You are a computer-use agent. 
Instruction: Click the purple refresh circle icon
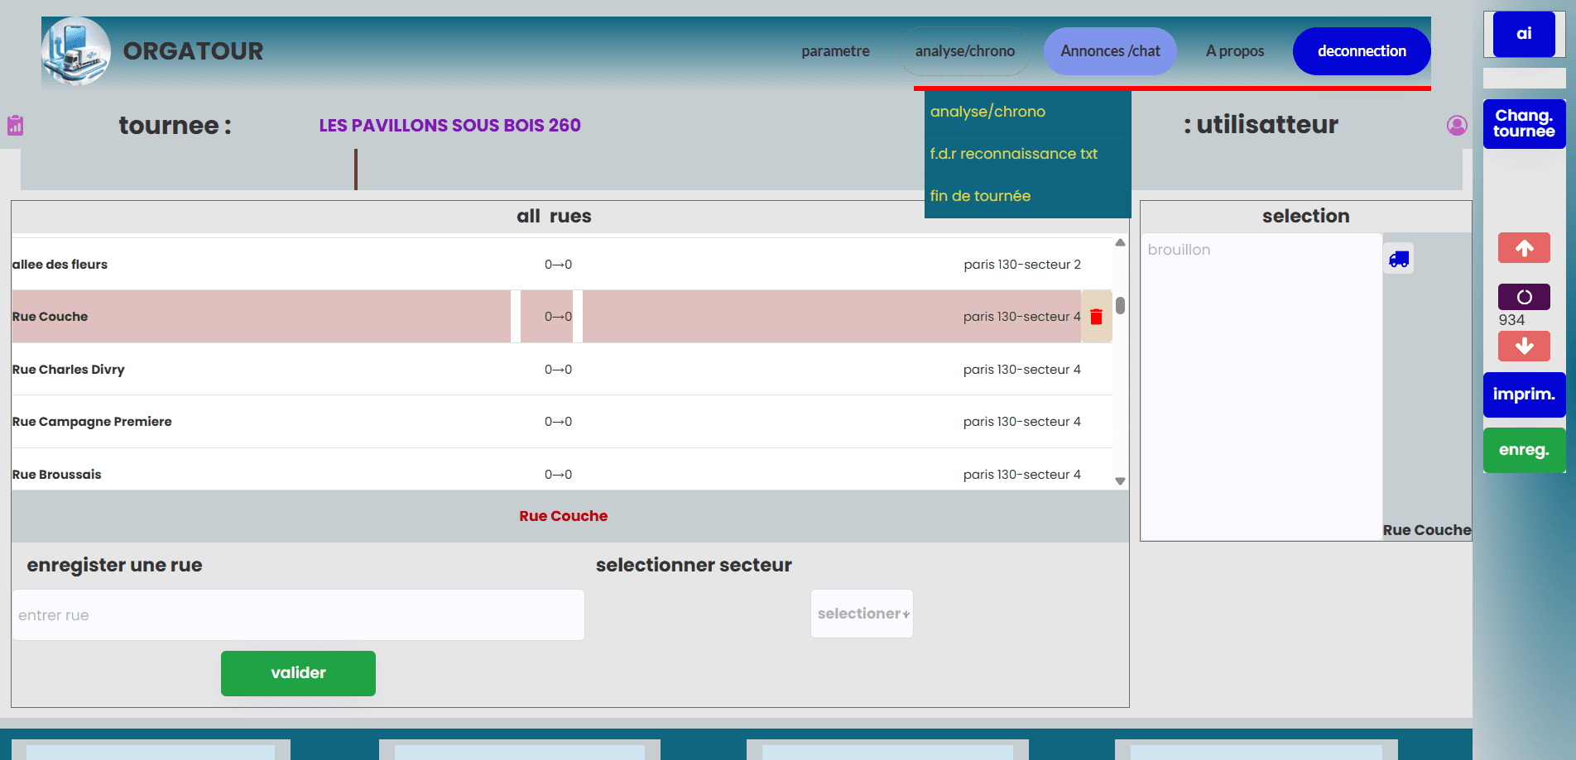tap(1524, 297)
